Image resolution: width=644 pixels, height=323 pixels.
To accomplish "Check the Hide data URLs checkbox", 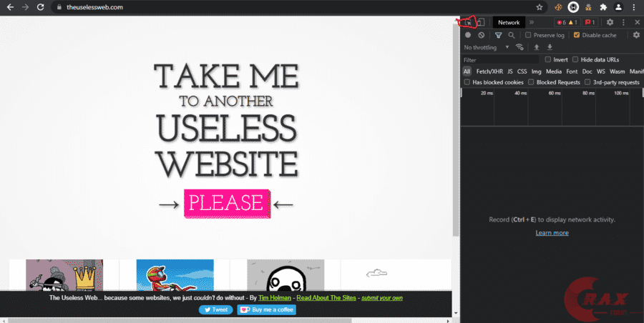I will click(x=575, y=59).
